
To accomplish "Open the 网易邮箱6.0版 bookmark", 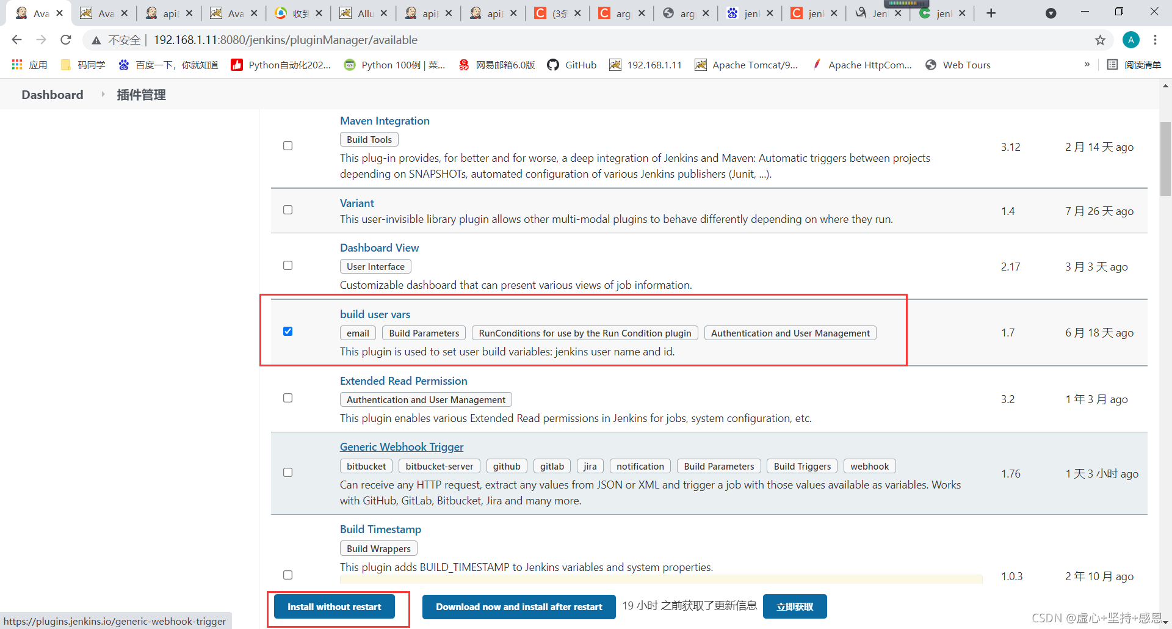I will coord(496,65).
